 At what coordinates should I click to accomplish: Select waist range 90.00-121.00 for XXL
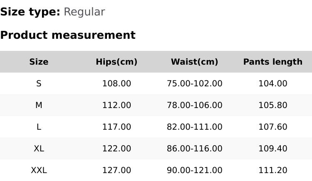coord(194,170)
